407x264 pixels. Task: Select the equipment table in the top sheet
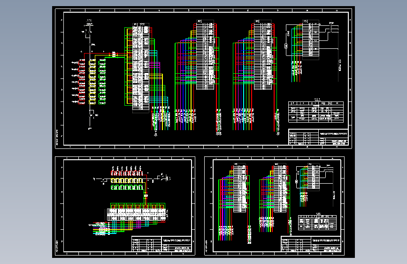pyautogui.click(x=316, y=112)
